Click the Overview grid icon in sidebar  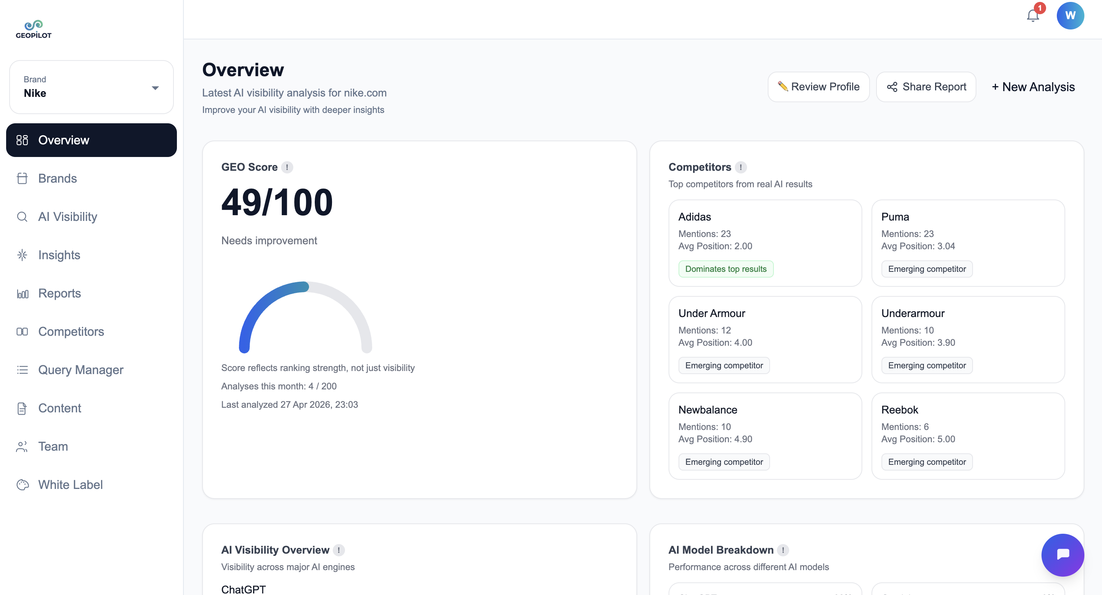[x=22, y=140]
